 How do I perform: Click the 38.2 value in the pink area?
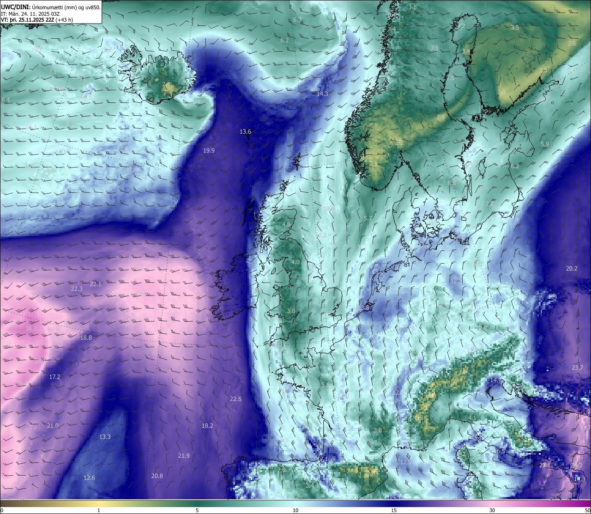coord(31,329)
